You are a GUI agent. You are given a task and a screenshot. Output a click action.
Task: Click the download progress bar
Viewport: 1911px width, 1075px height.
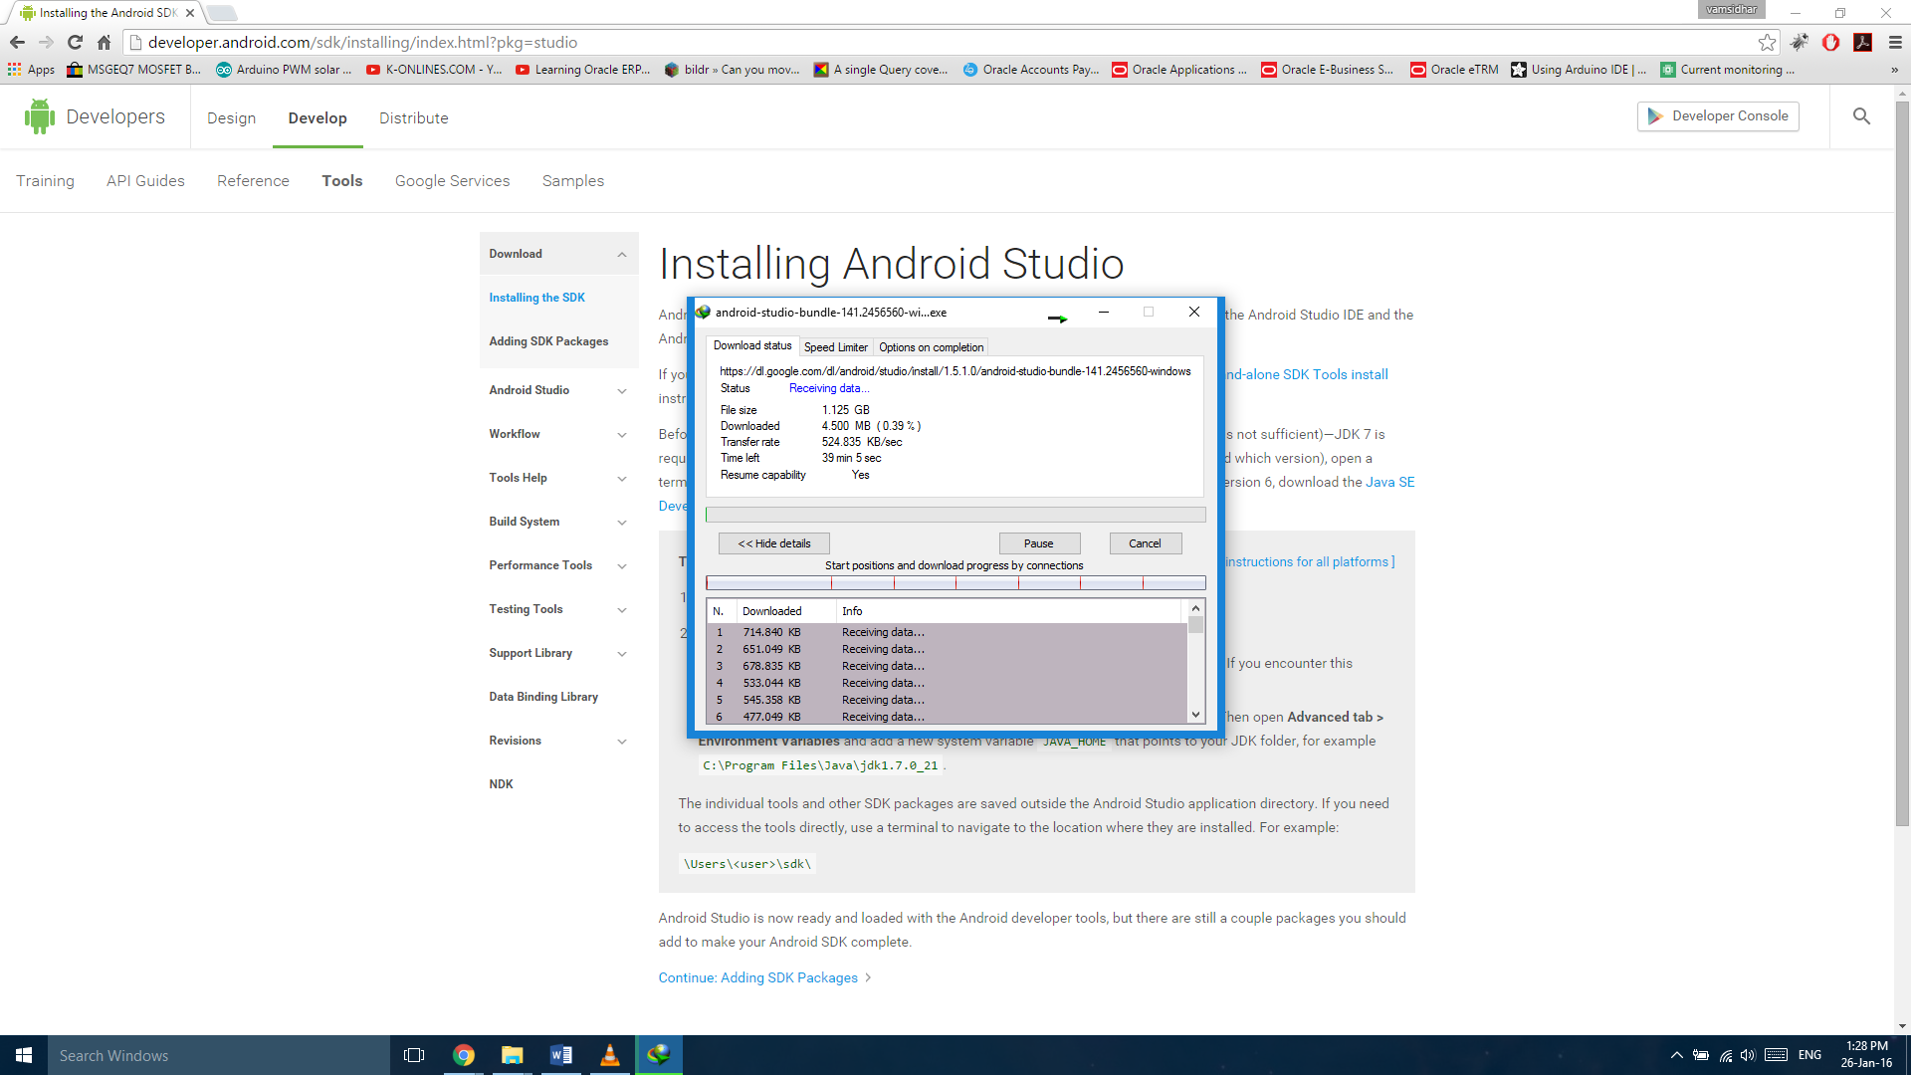(x=954, y=514)
